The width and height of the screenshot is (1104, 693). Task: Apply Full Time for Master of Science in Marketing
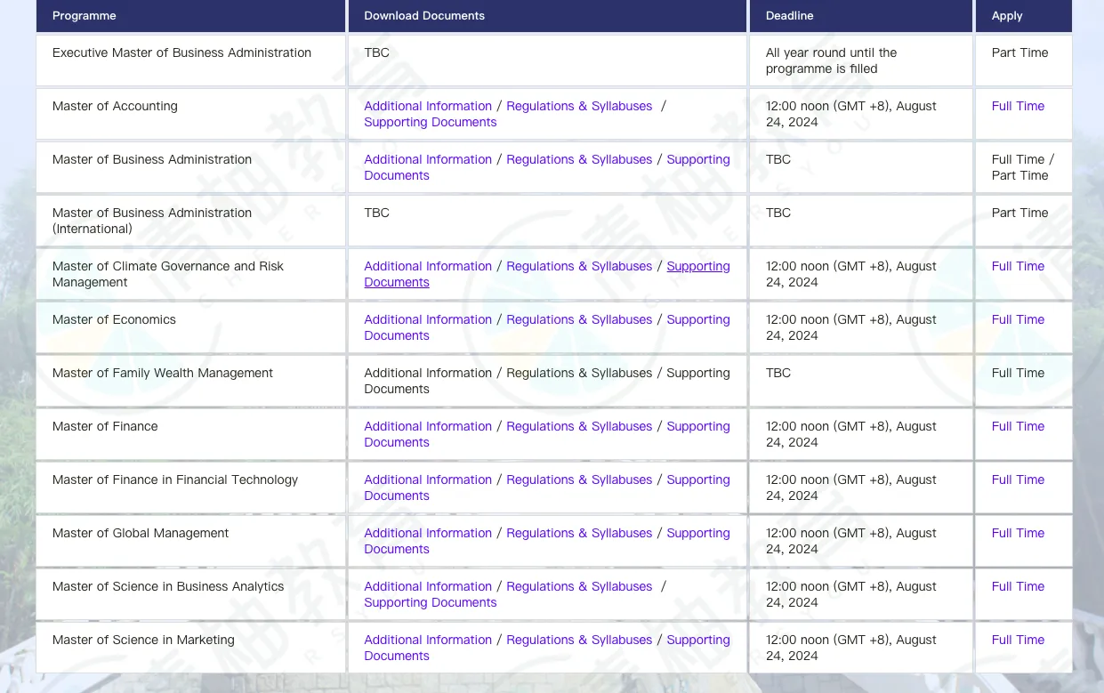click(1018, 640)
